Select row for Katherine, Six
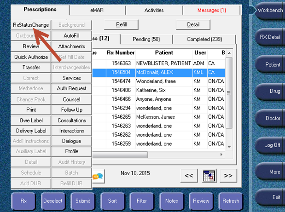 (x=158, y=90)
